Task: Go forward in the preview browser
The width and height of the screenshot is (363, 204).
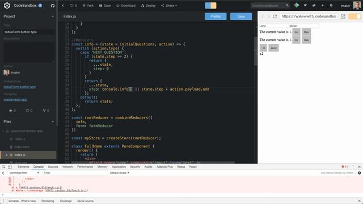Action: (268, 16)
